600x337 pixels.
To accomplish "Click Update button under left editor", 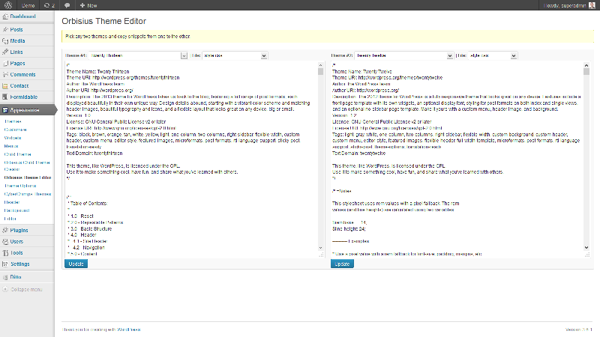I will coord(76,264).
